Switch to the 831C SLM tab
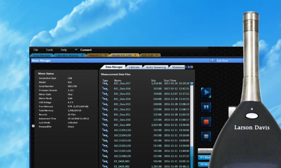 (148, 55)
